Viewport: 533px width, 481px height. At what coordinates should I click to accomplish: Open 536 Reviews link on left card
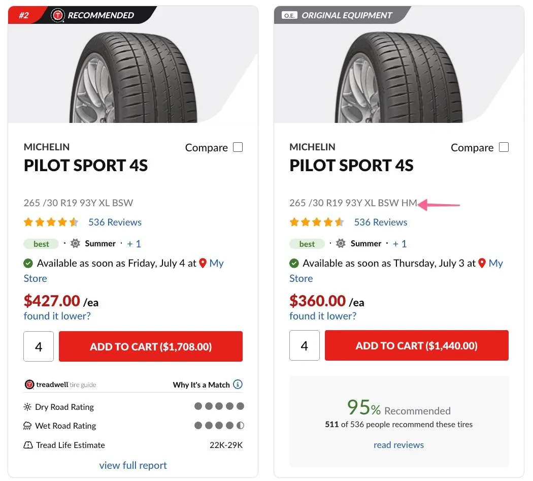(115, 222)
